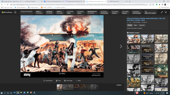Select the Bombardment of Fort Sumter chip
Screen dimensions: 170x95
point(92,12)
